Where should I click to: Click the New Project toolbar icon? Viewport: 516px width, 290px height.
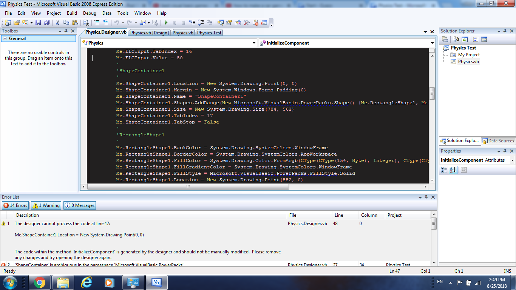(8, 23)
